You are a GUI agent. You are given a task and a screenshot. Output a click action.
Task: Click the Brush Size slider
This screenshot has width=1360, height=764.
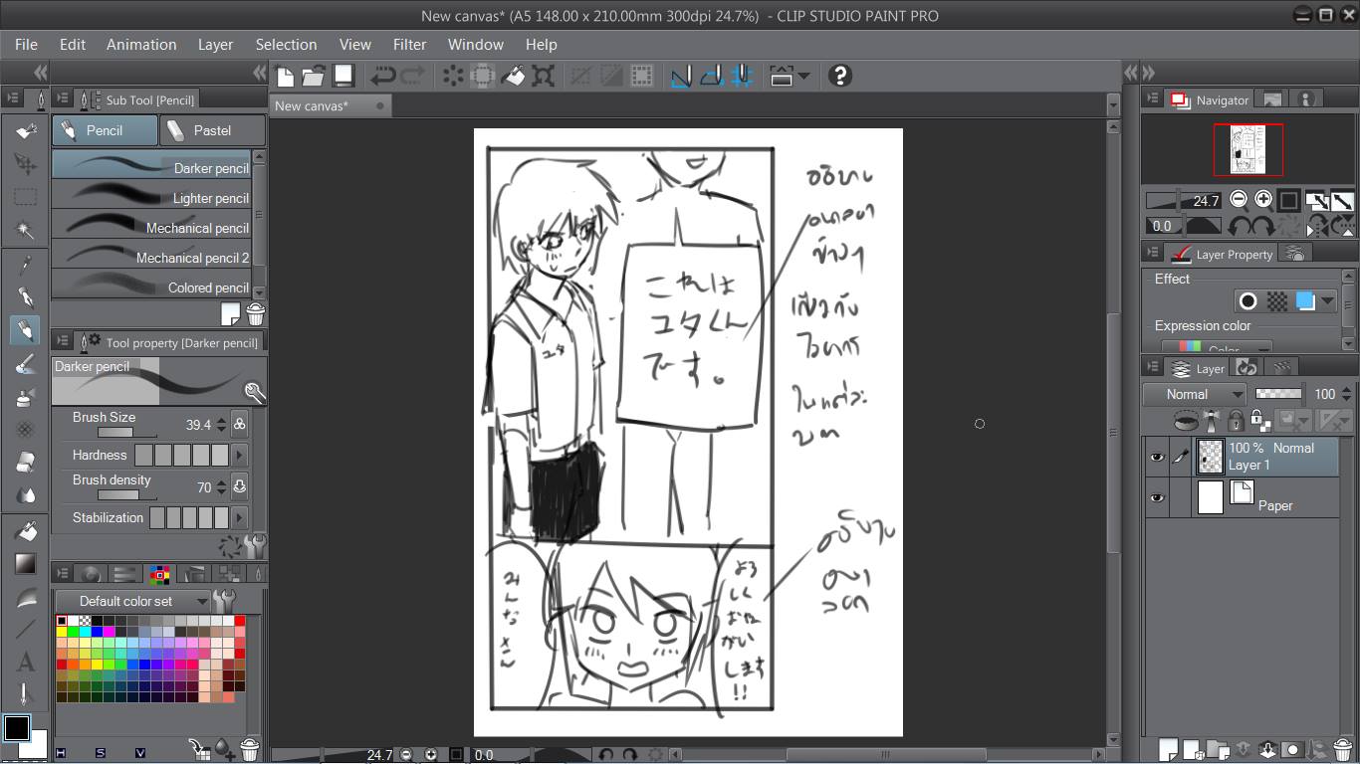(127, 433)
